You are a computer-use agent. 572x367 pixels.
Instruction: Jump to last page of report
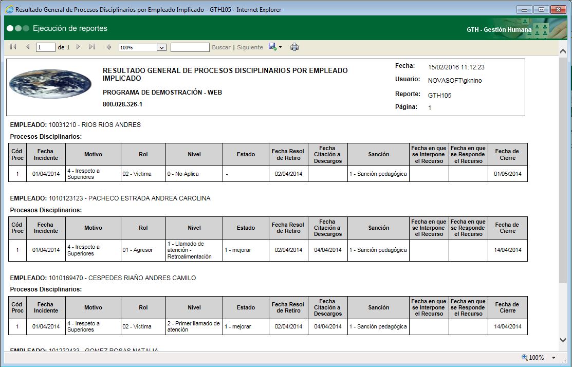coord(92,47)
